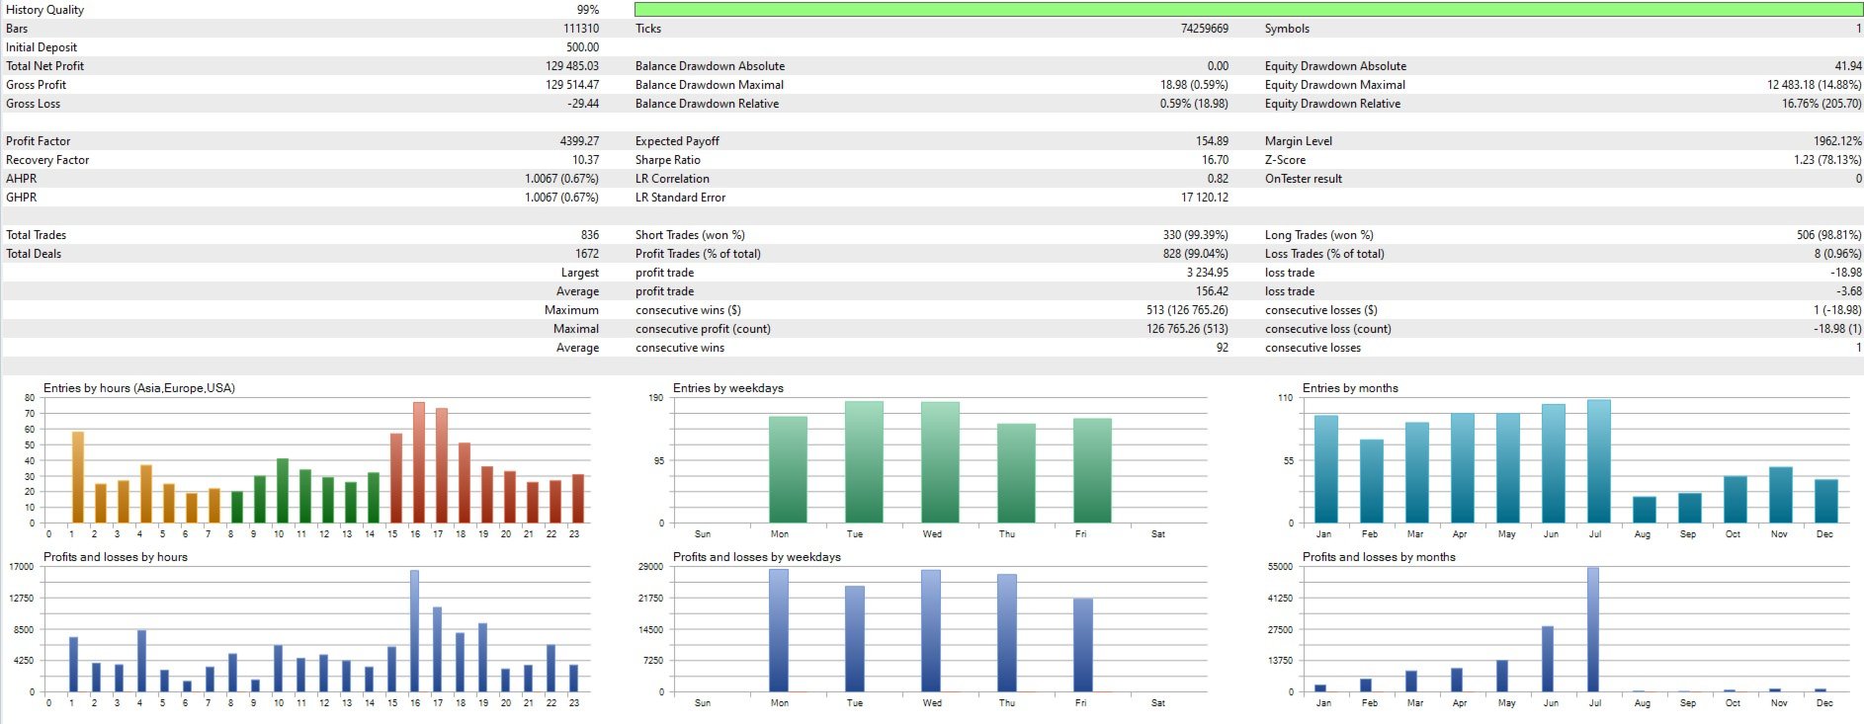Click the Margin Level value "1962.12%"
This screenshot has height=724, width=1864.
point(1837,141)
